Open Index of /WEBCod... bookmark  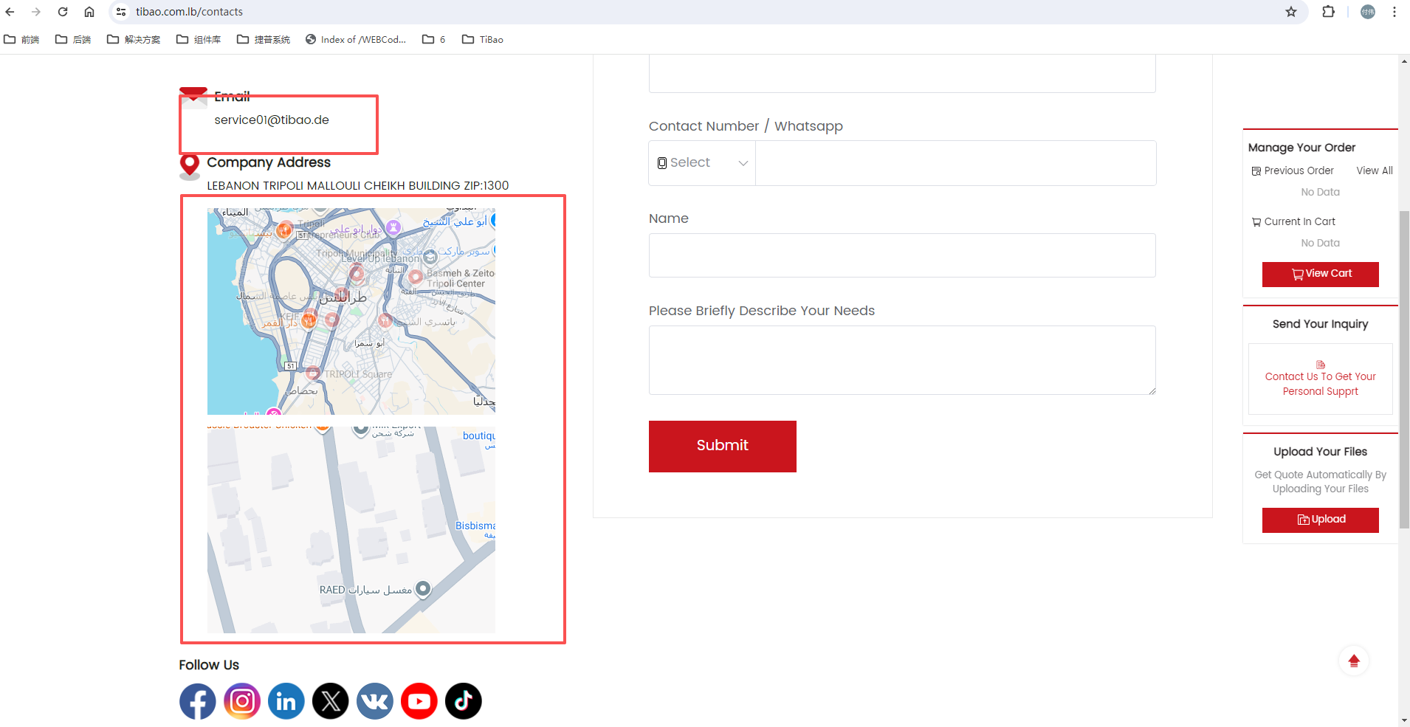pos(356,40)
